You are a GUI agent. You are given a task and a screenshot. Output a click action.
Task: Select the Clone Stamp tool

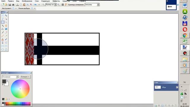click(3, 39)
